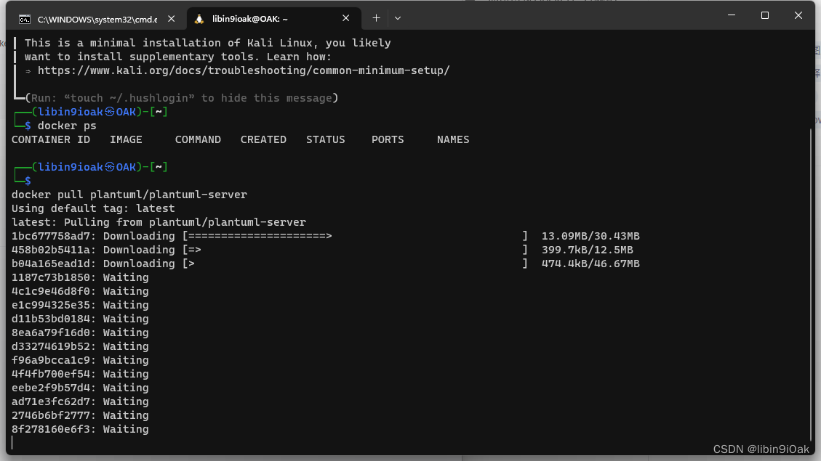Close the C:\WINDOWS\system32\cmd.exe tab
The height and width of the screenshot is (461, 821).
[x=172, y=18]
